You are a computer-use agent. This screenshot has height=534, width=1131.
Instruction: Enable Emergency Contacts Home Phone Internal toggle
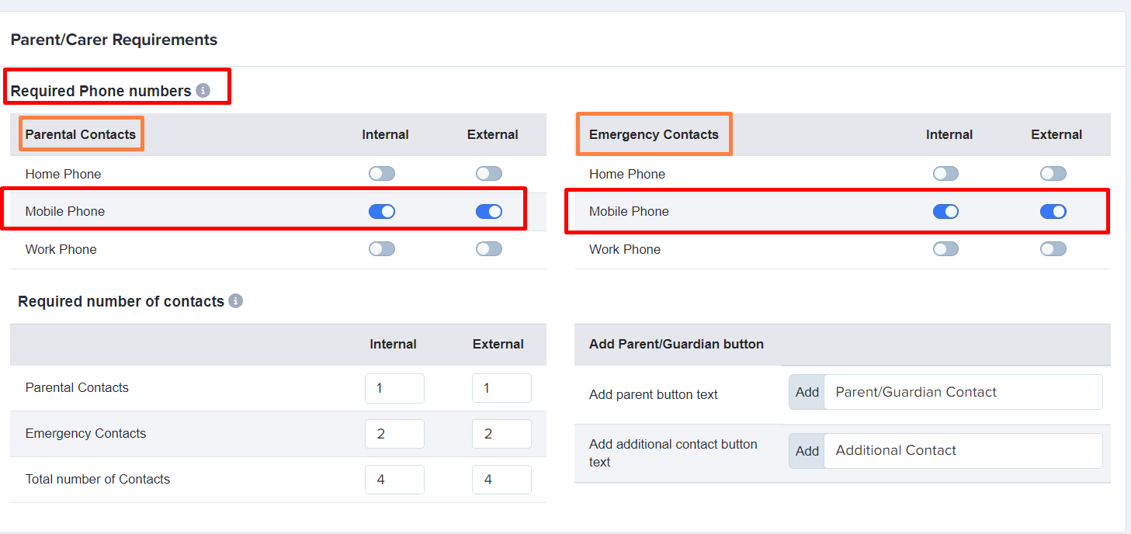(x=945, y=174)
